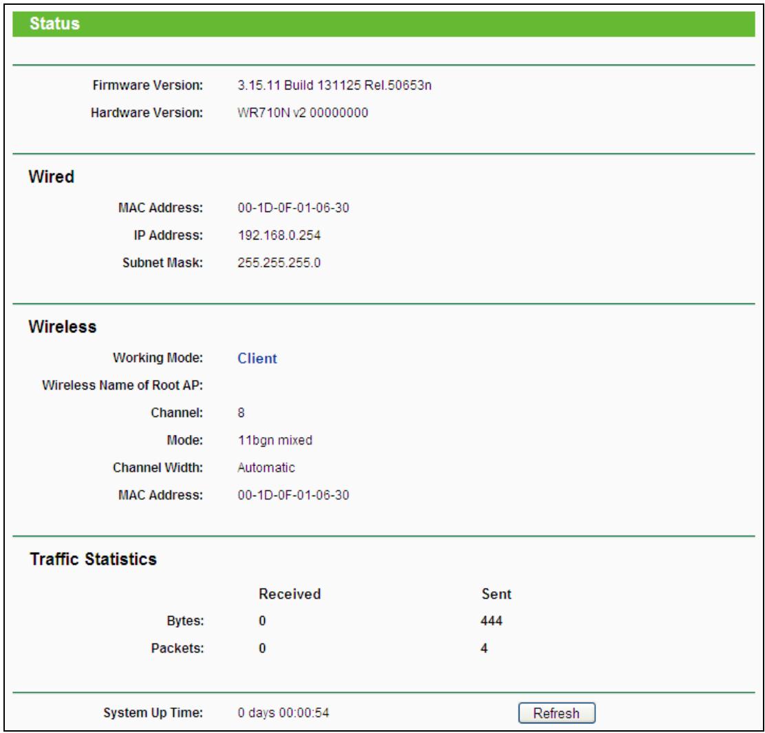
Task: Click the IP Address label
Action: pos(169,235)
